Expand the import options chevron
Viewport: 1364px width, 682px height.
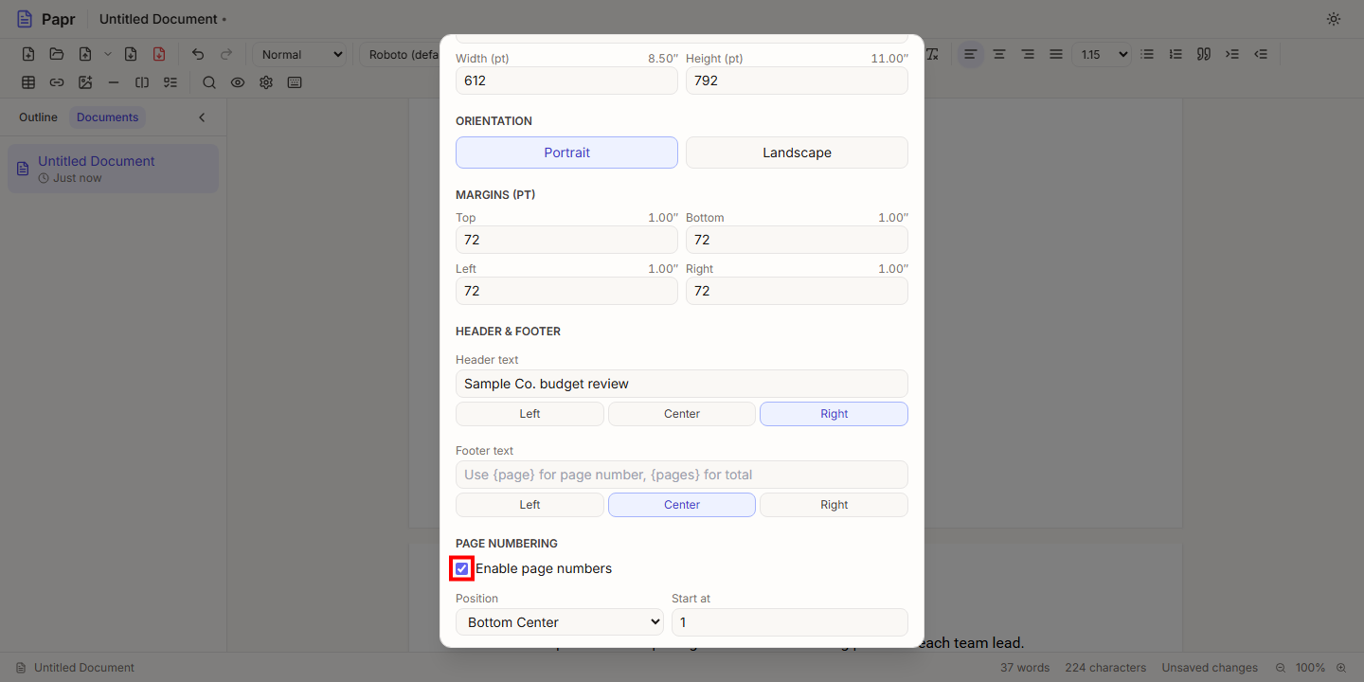click(x=107, y=54)
